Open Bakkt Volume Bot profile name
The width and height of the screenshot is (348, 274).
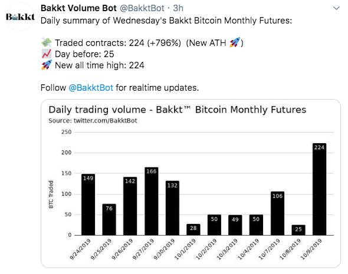pyautogui.click(x=78, y=8)
